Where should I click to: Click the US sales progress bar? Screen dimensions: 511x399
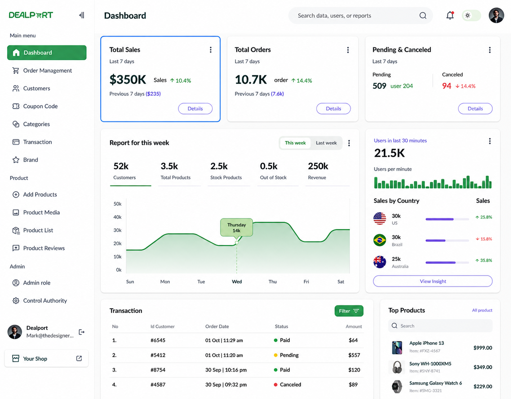tap(447, 219)
